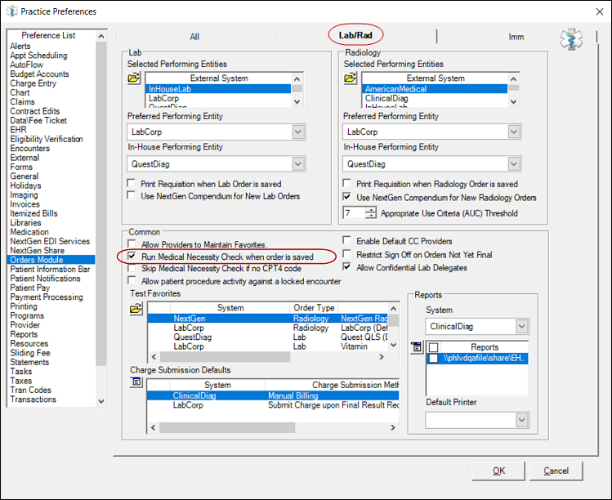
Task: Open Test Favorites folder icon
Action: (136, 309)
